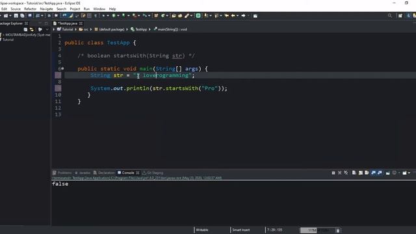
Task: Open the Source menu
Action: tap(16, 8)
